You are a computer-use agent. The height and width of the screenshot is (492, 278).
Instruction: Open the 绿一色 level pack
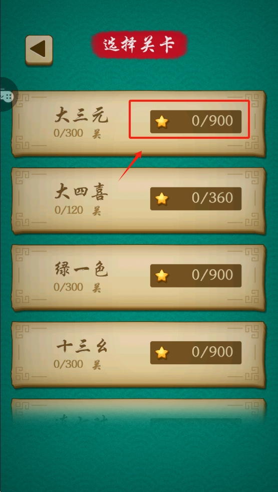pos(139,278)
